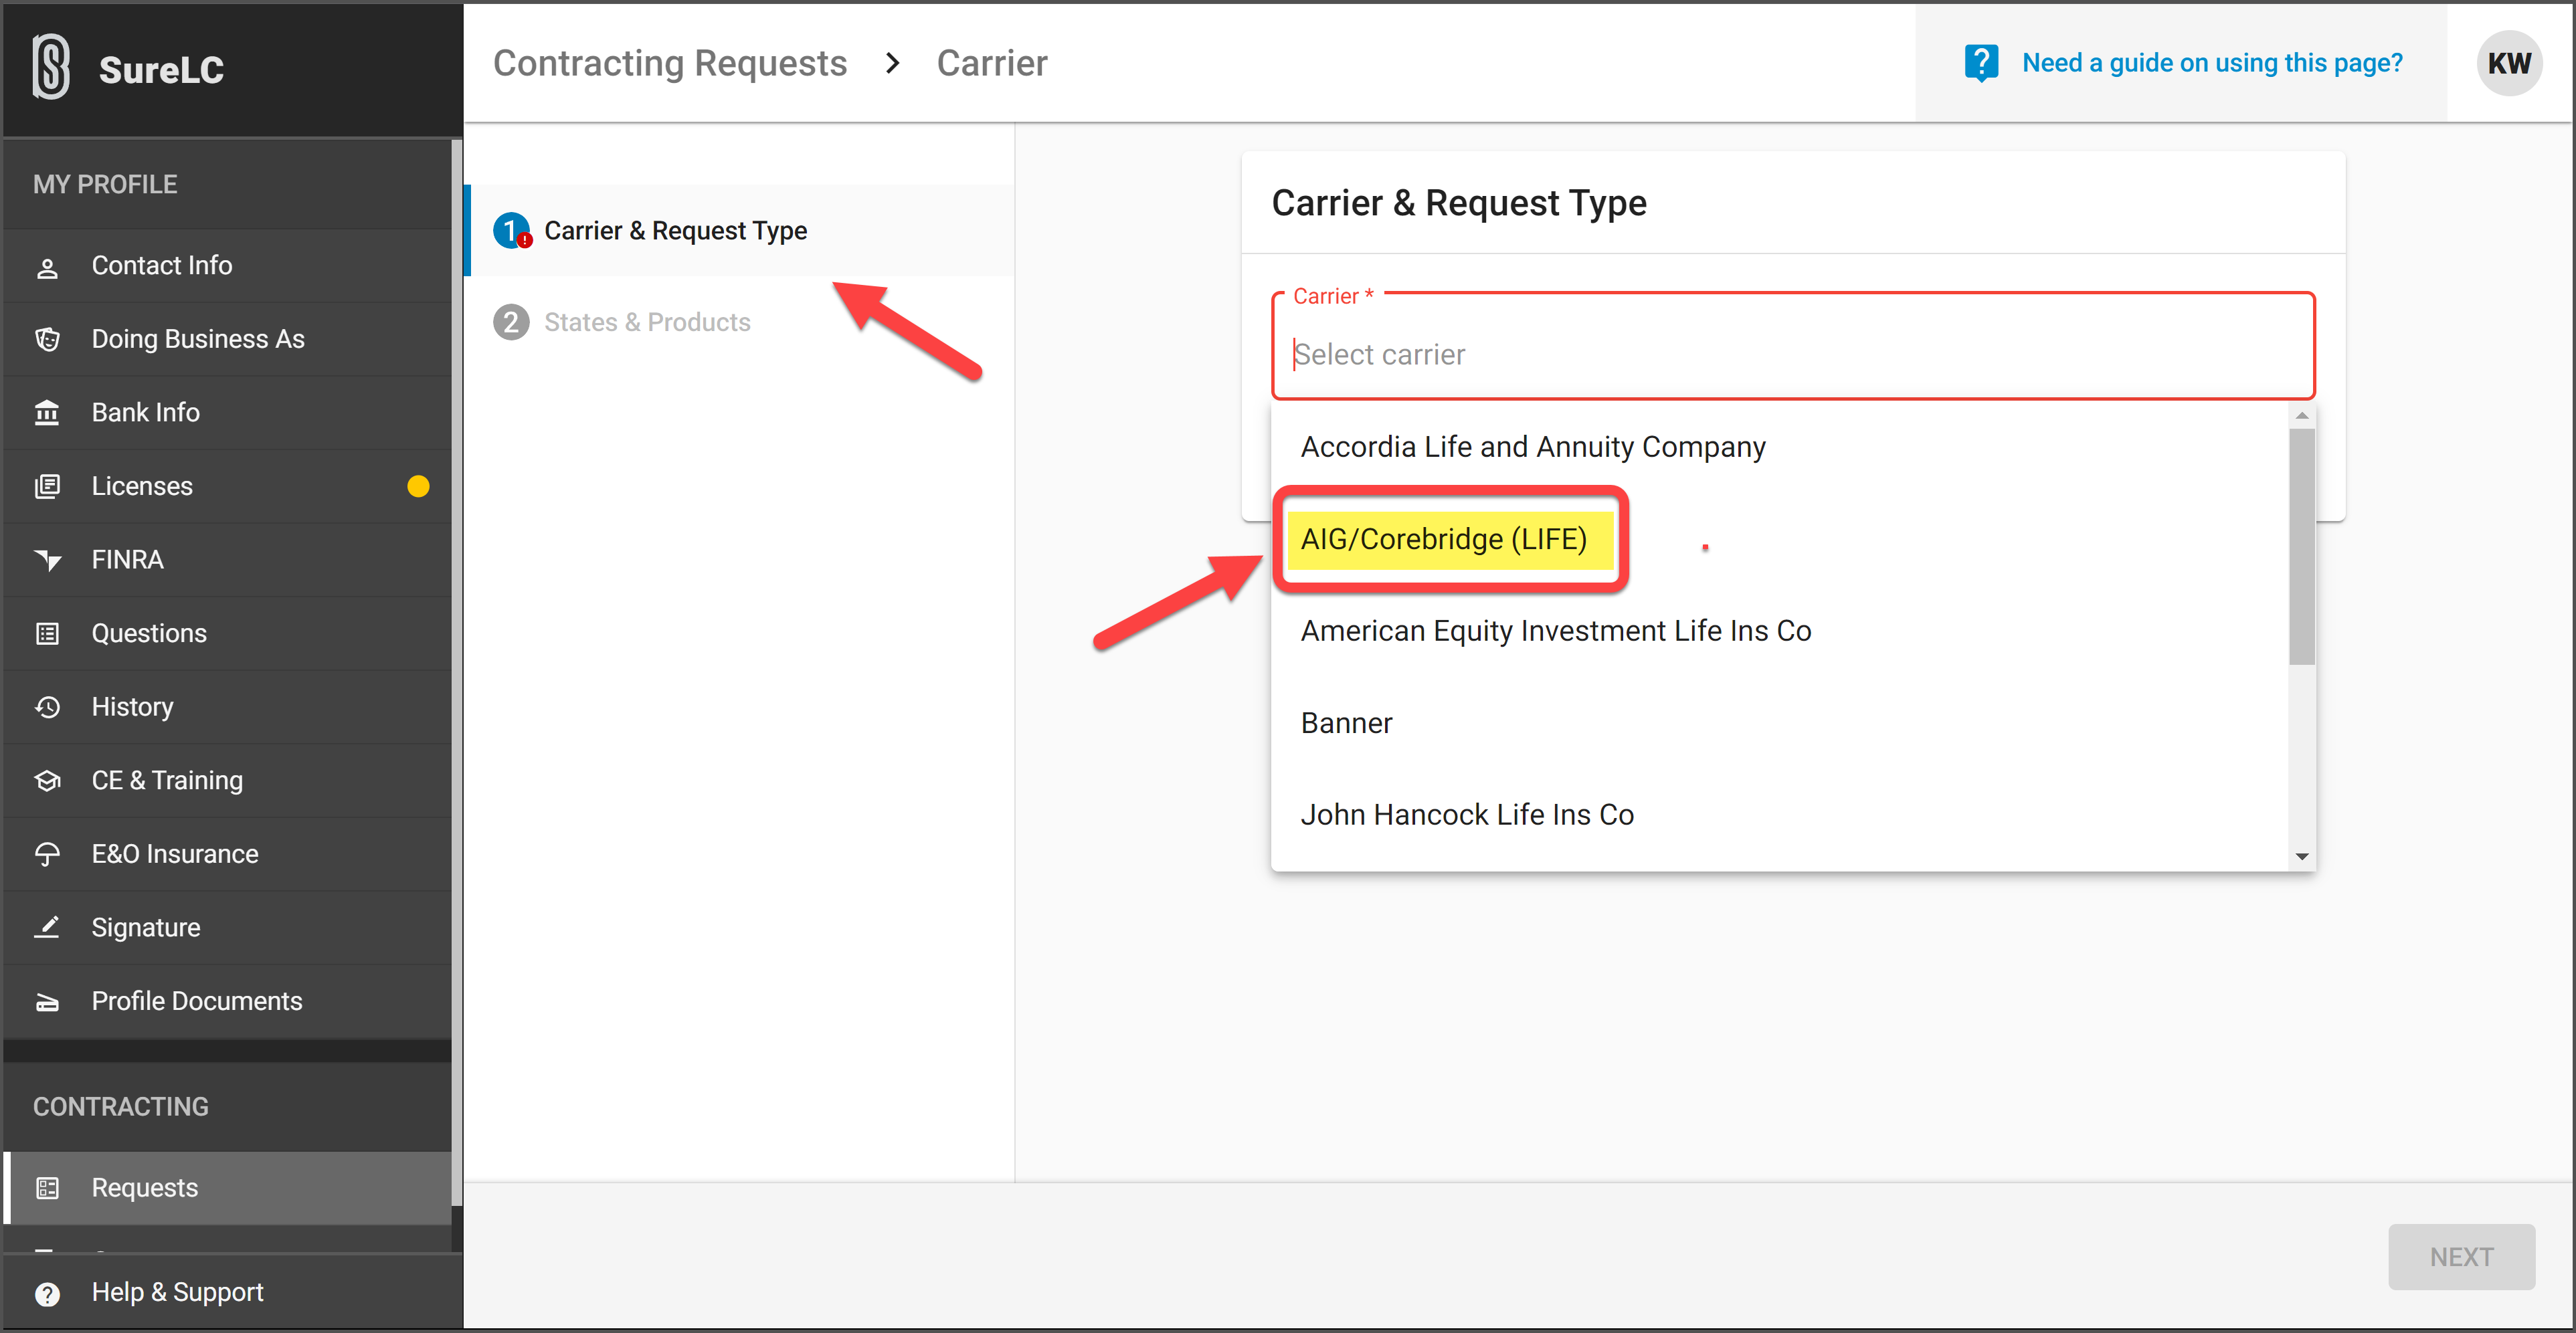Open Doing Business As page
This screenshot has width=2576, height=1333.
pos(228,339)
